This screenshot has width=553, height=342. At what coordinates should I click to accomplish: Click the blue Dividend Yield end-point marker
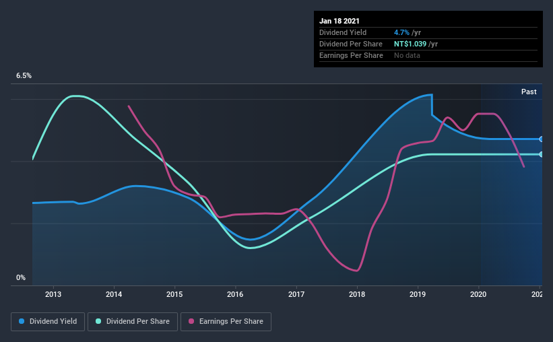click(x=541, y=139)
